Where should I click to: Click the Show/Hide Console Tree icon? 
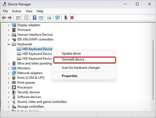coord(18,18)
